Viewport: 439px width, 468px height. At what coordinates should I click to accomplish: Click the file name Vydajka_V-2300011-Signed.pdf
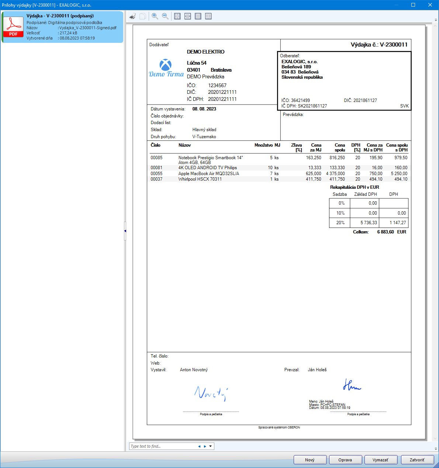[x=88, y=28]
